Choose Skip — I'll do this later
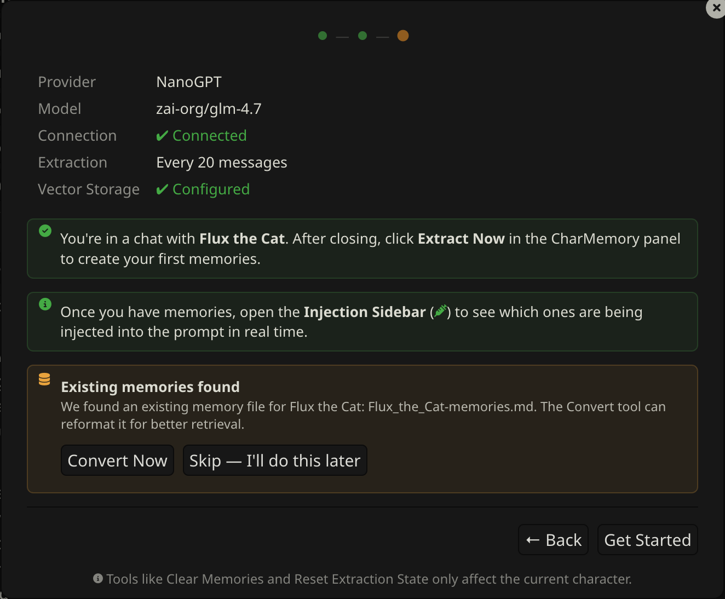 (x=275, y=460)
